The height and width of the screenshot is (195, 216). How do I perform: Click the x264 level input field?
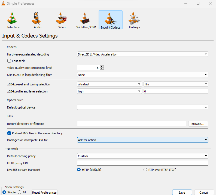click(x=176, y=91)
